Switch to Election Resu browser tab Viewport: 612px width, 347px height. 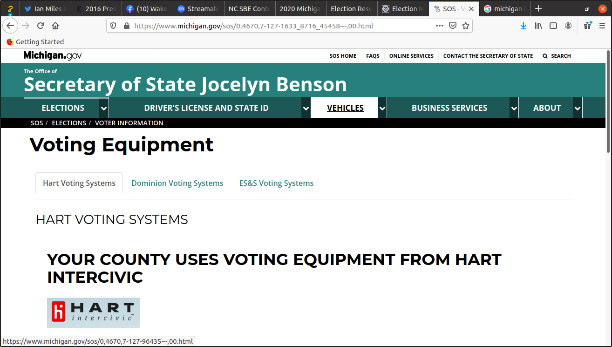[351, 9]
